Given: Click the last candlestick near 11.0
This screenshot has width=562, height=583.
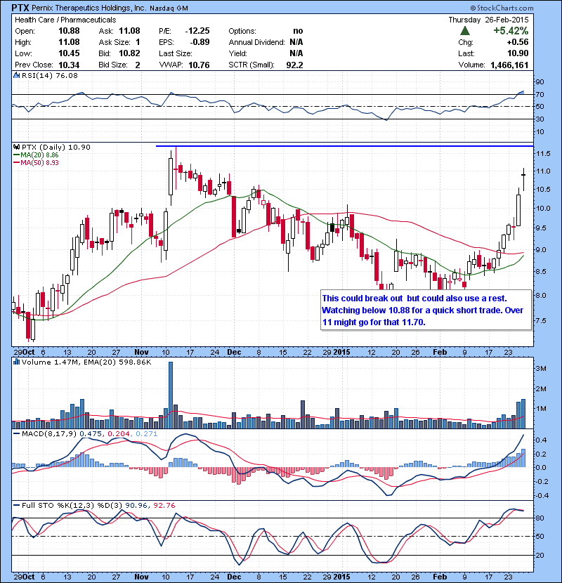Looking at the screenshot, I should (523, 179).
